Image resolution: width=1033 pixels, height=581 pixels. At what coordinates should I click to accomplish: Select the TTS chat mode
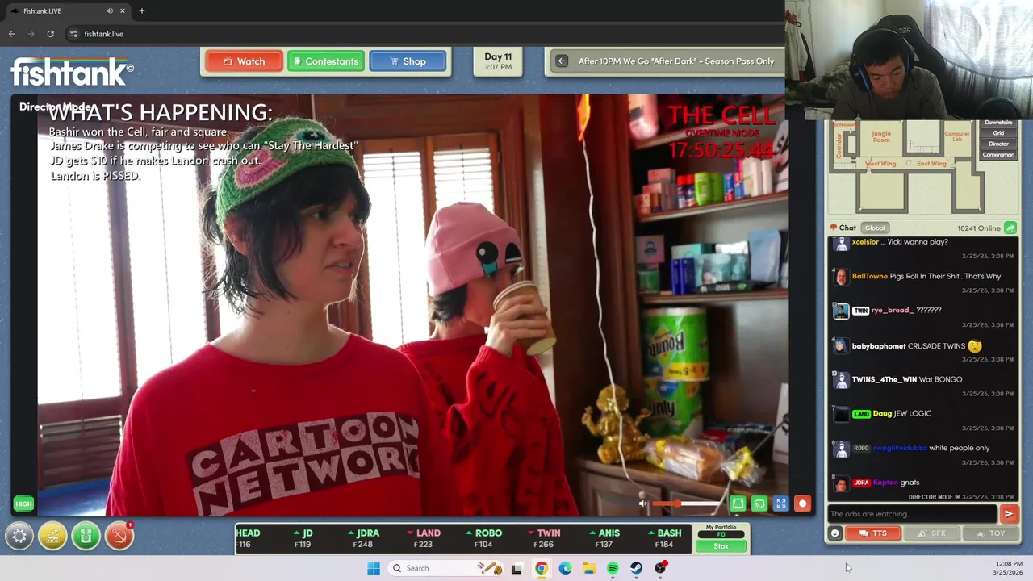pyautogui.click(x=873, y=533)
